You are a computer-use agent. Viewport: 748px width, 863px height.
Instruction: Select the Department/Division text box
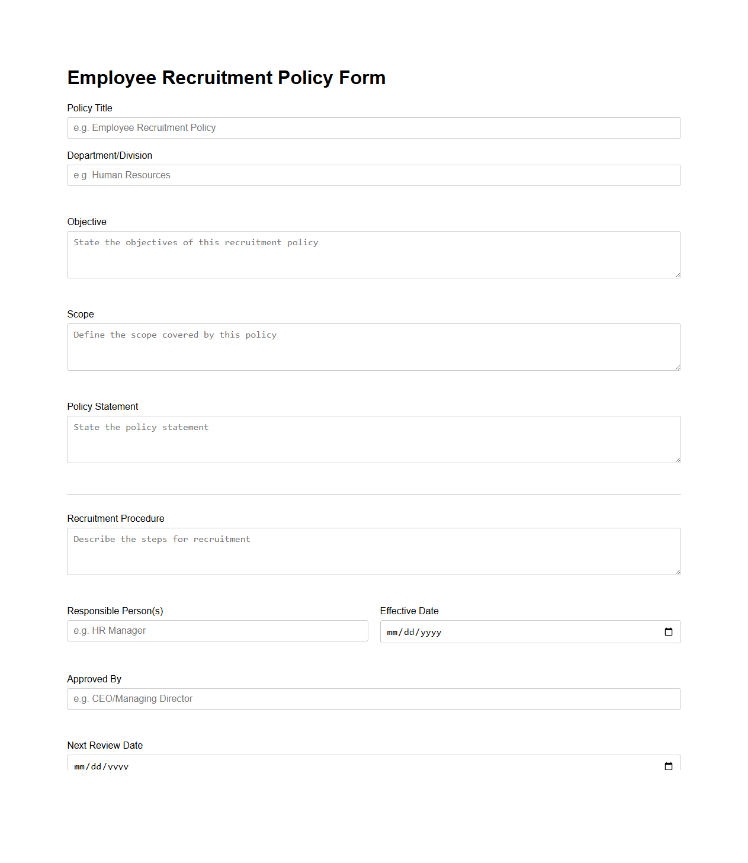(x=373, y=175)
